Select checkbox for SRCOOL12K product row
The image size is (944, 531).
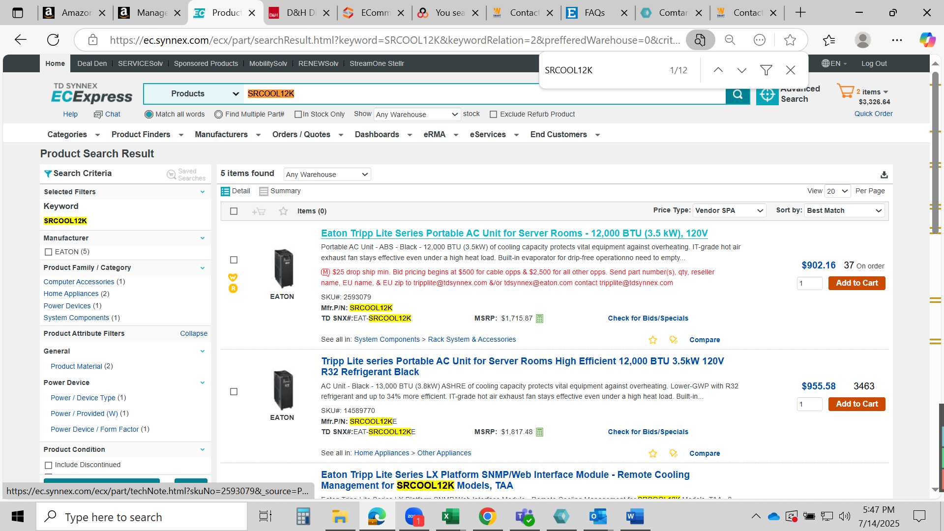(x=234, y=260)
